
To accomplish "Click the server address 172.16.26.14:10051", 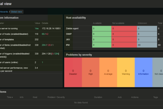I will pos(51,28).
